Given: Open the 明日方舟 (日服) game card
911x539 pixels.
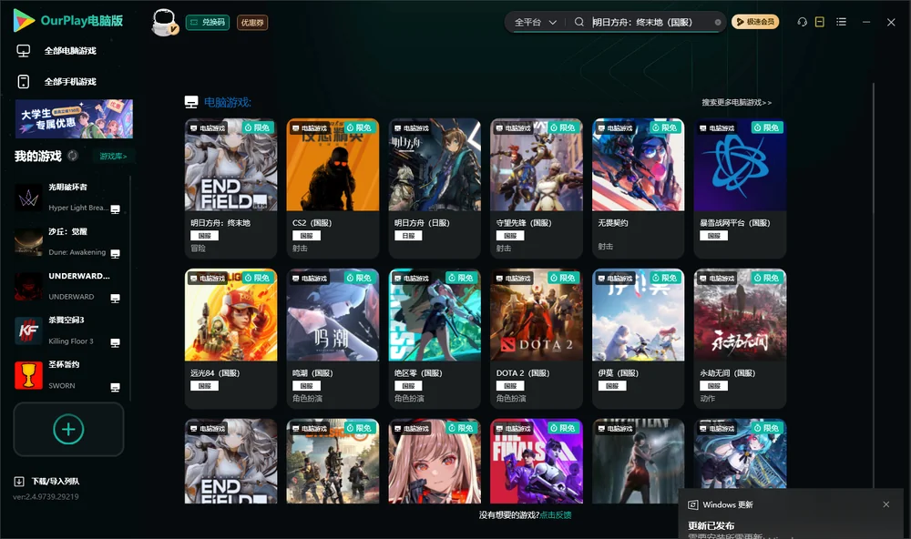Looking at the screenshot, I should tap(435, 188).
